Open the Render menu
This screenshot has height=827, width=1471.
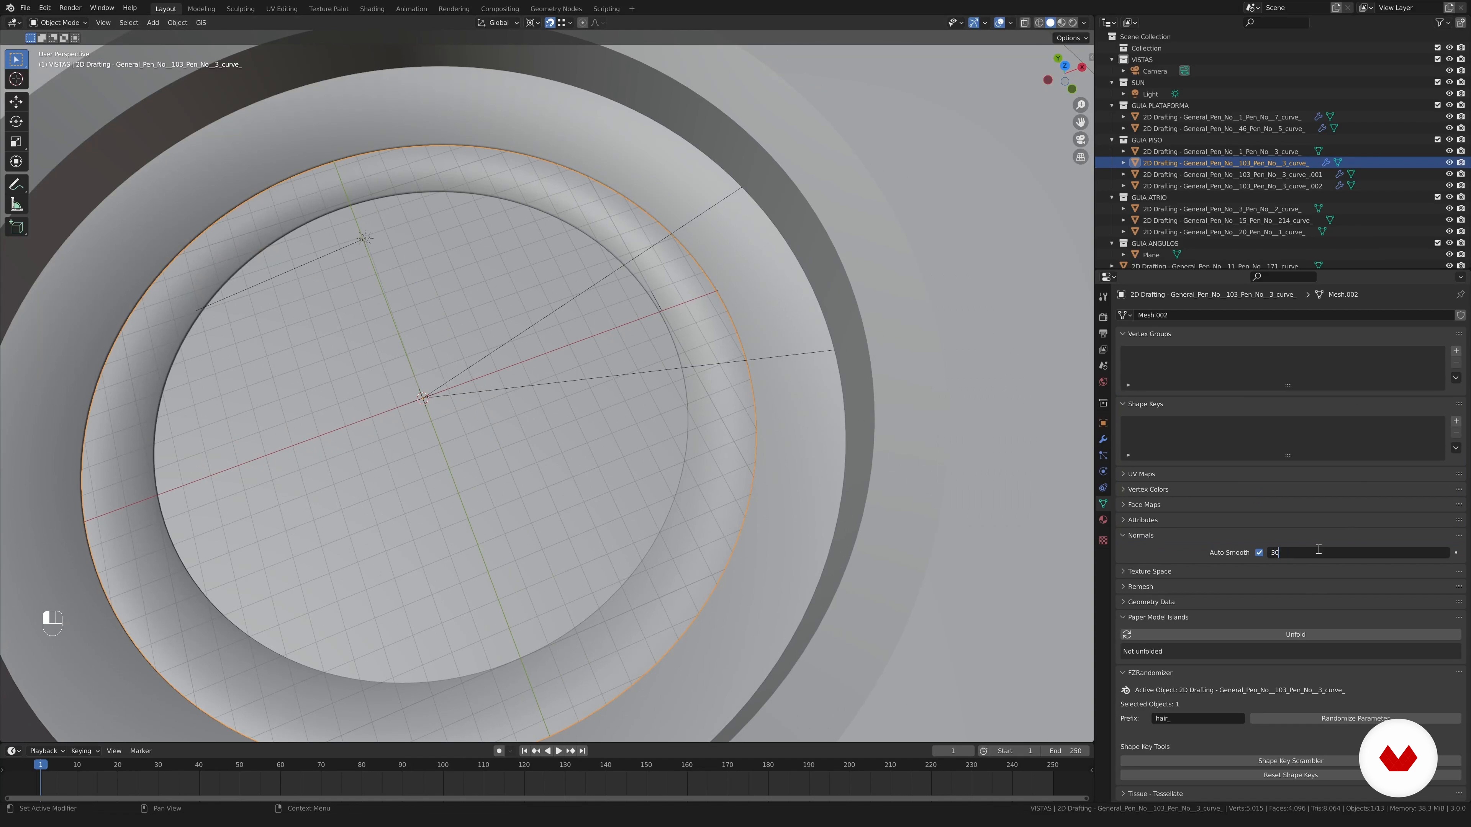pyautogui.click(x=70, y=8)
